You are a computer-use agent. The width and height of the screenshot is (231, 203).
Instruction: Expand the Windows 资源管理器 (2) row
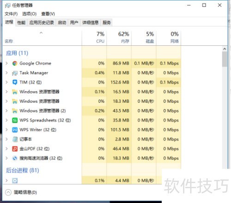pyautogui.click(x=6, y=111)
